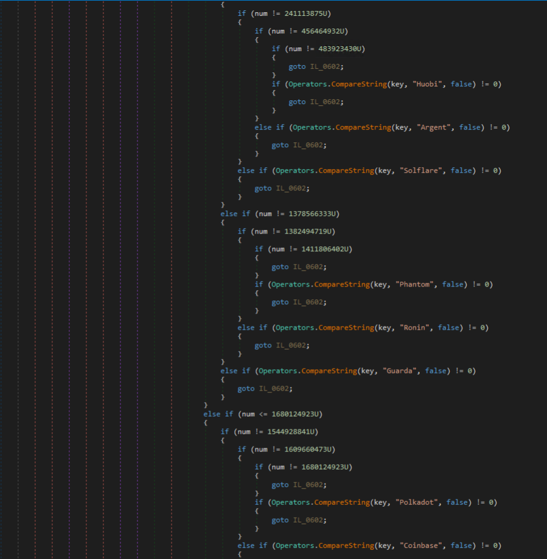Click the number 1544928841U

coord(291,432)
